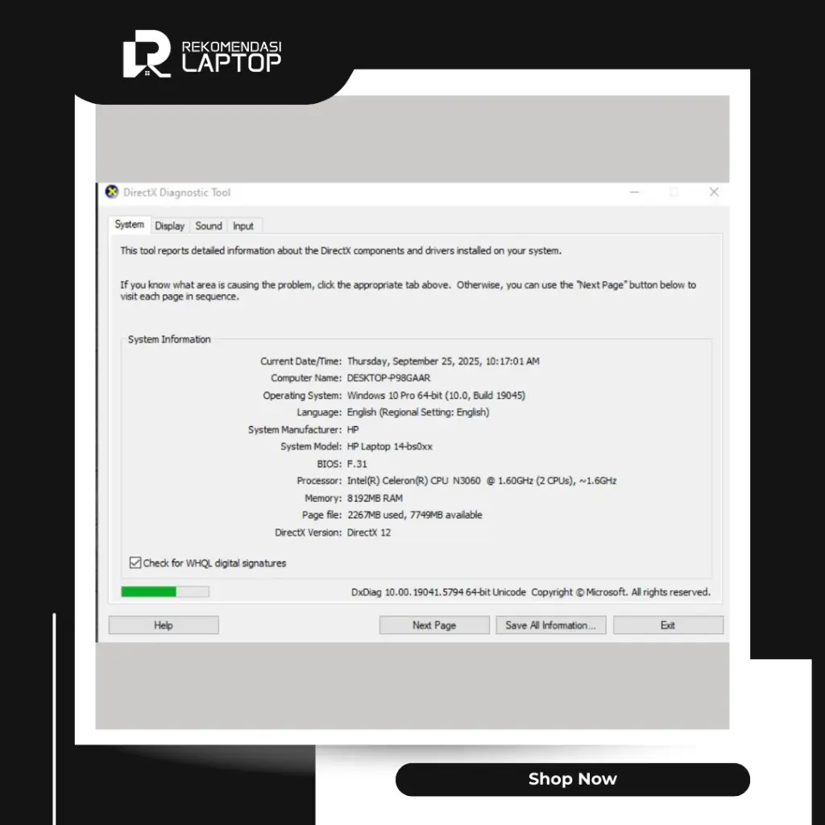Image resolution: width=825 pixels, height=825 pixels.
Task: Click Save All Information button
Action: pyautogui.click(x=550, y=625)
